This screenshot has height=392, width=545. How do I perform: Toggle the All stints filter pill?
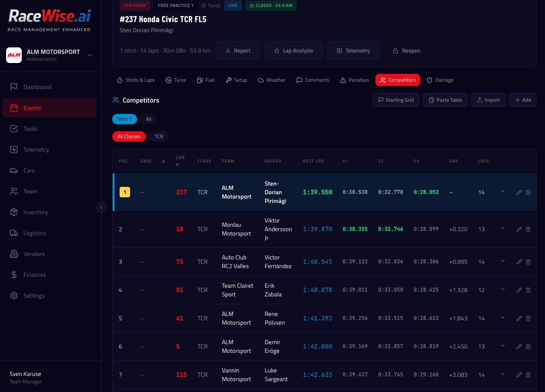coord(148,119)
